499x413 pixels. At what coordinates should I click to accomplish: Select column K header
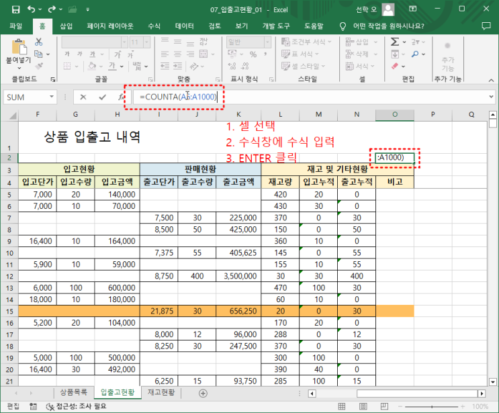click(238, 115)
